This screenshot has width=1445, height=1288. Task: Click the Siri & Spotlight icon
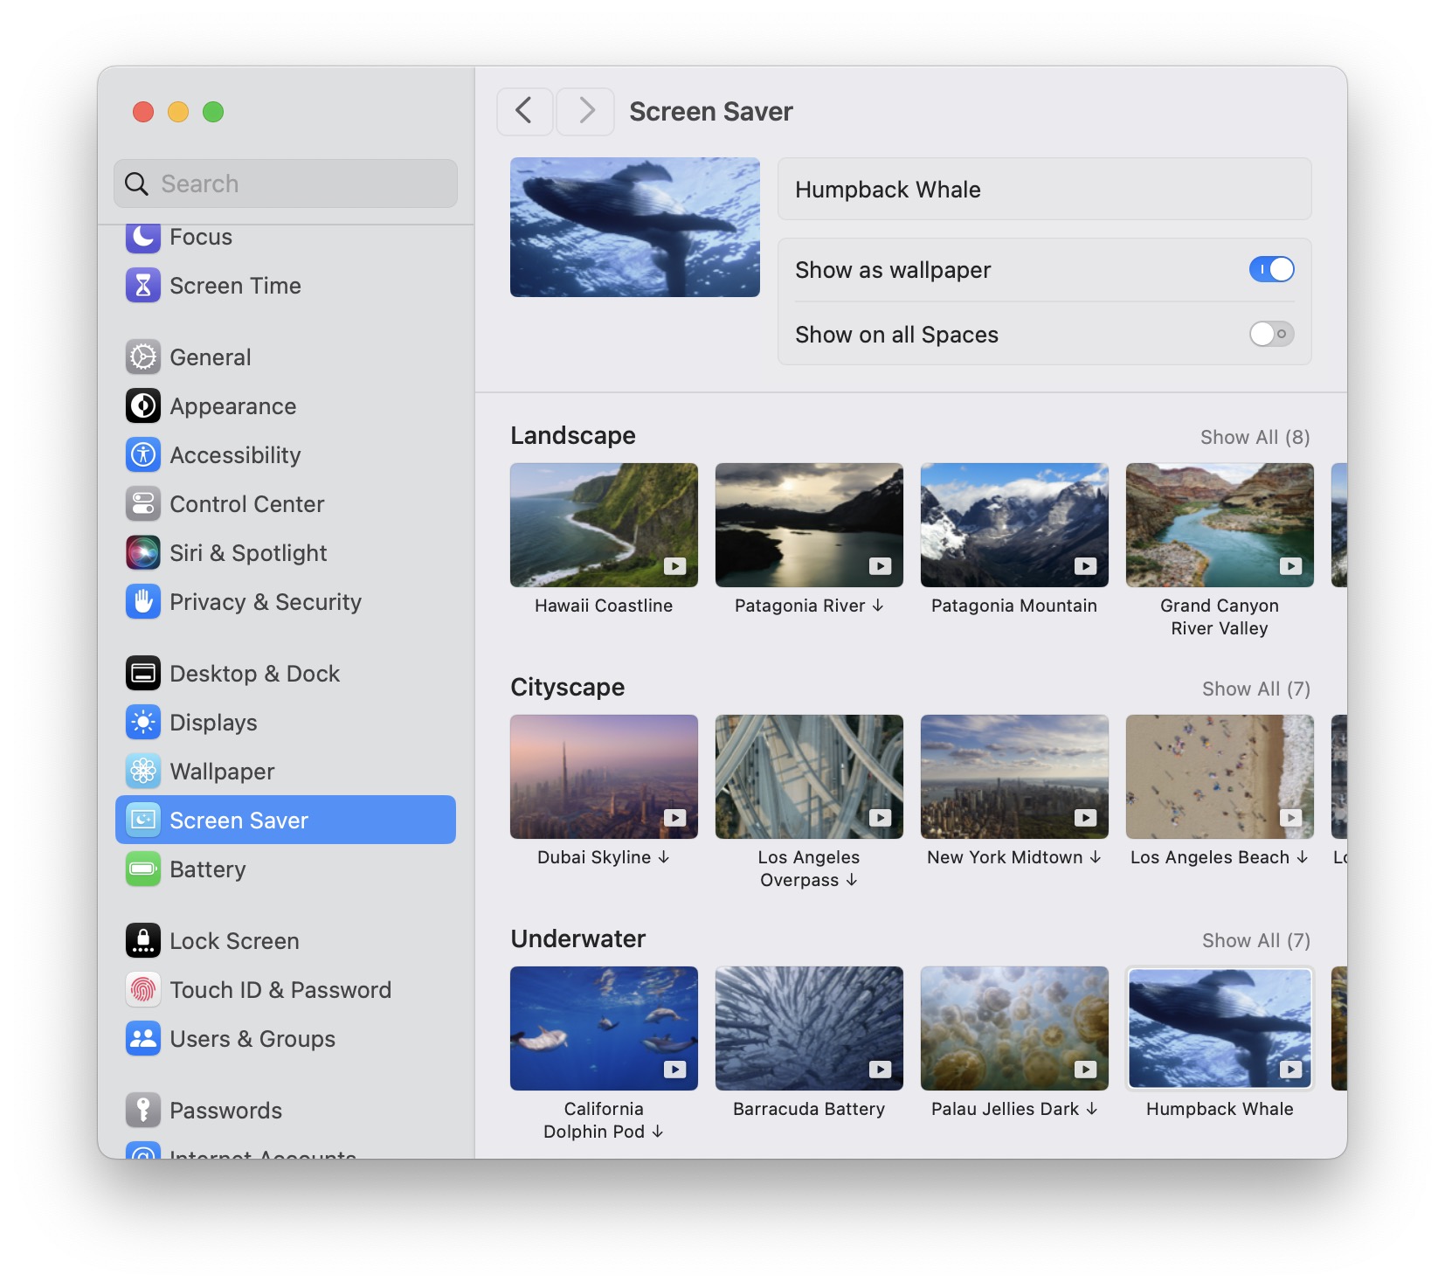142,552
